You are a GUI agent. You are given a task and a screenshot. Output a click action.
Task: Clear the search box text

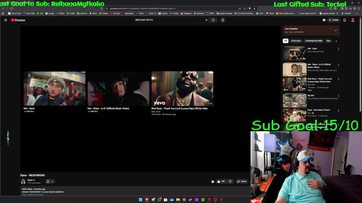click(x=206, y=20)
